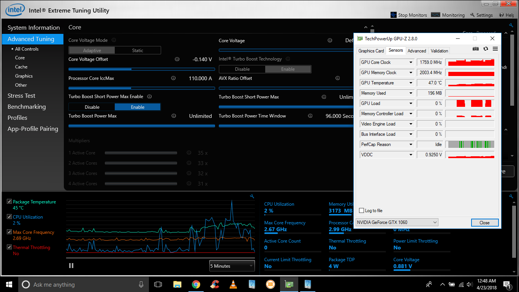This screenshot has width=519, height=292.
Task: Open Monitoring from the top toolbar
Action: 448,15
